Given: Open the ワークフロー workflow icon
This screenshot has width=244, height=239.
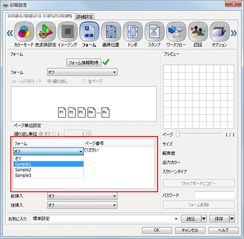Looking at the screenshot, I should click(x=176, y=32).
